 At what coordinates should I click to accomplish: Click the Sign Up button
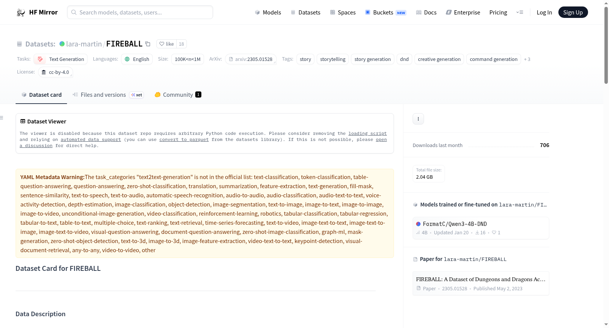(x=573, y=13)
